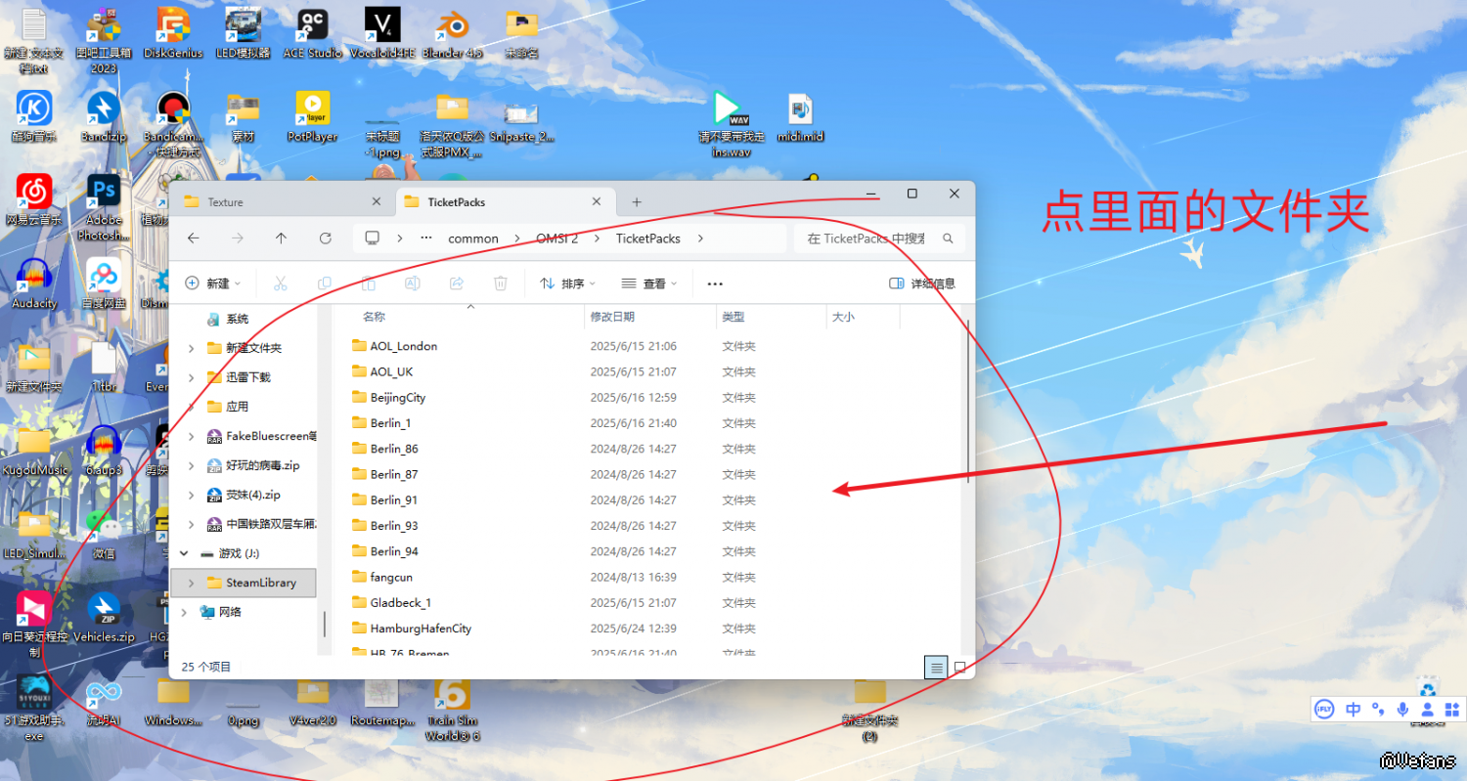Viewport: 1467px width, 781px height.
Task: Close the TicketPacks tab
Action: point(597,202)
